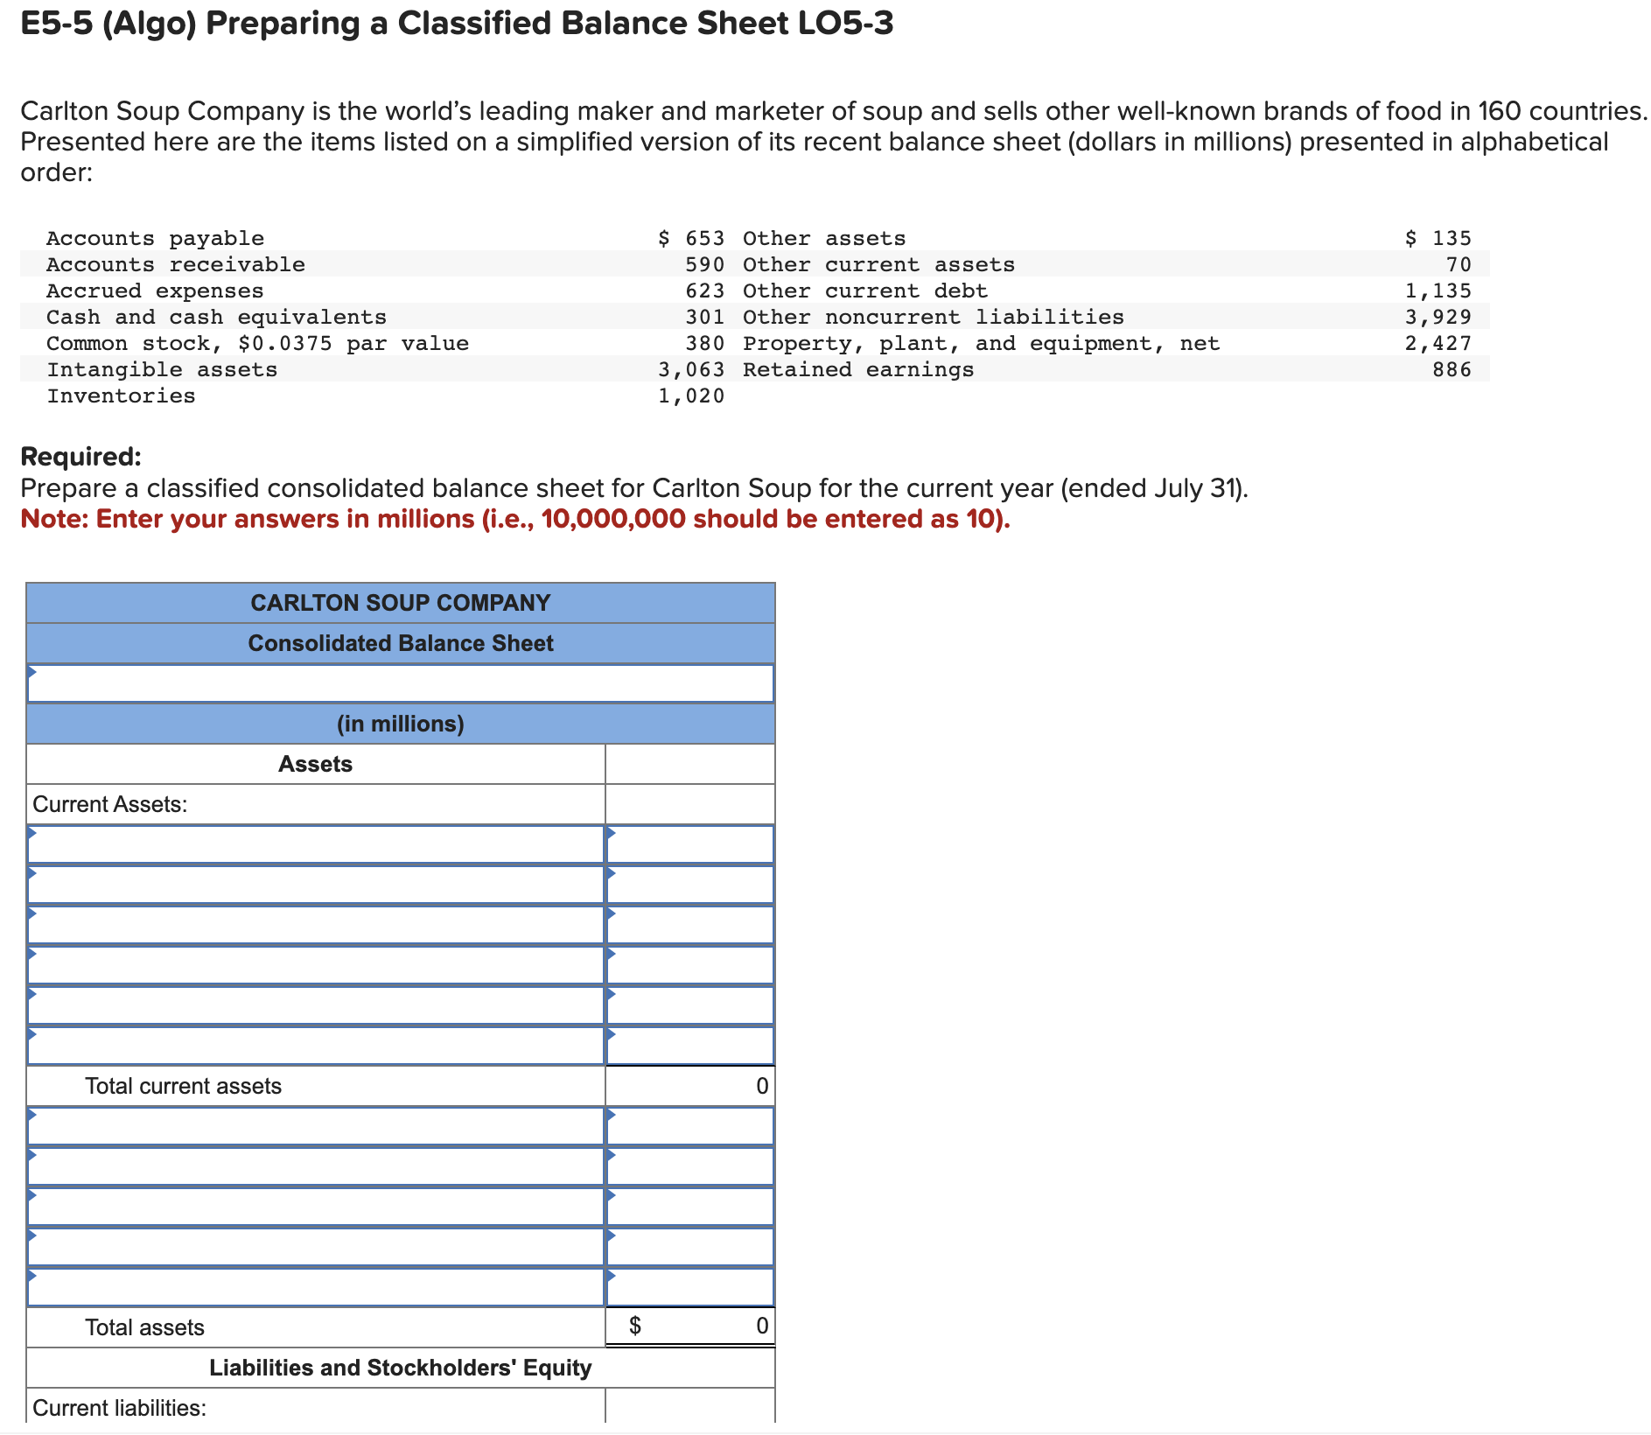Open the last account dropdown above Total assets
This screenshot has height=1435, width=1651.
click(x=315, y=1286)
